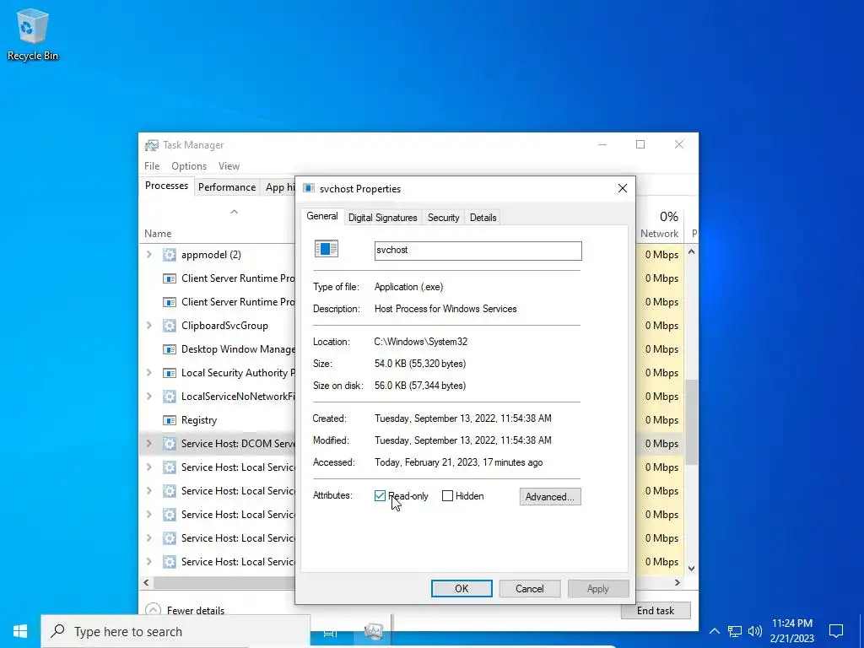
Task: Open the volume speaker tray icon
Action: [755, 631]
